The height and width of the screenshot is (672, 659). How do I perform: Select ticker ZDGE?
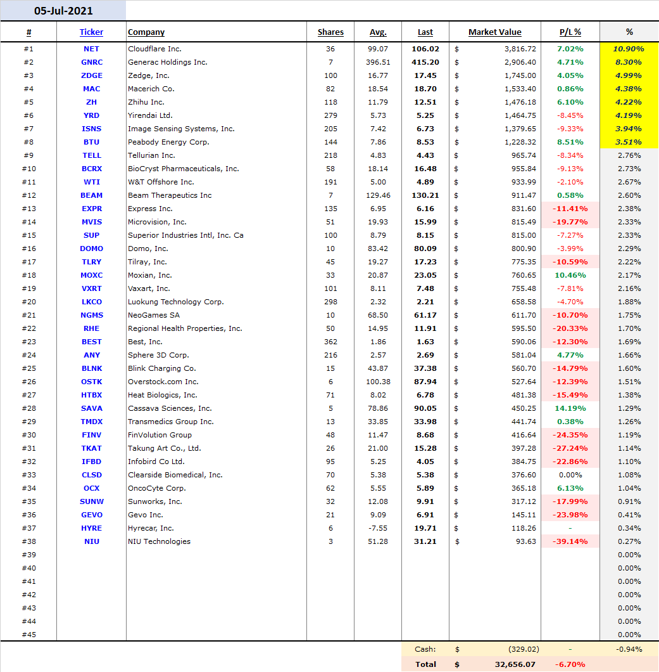pyautogui.click(x=91, y=75)
